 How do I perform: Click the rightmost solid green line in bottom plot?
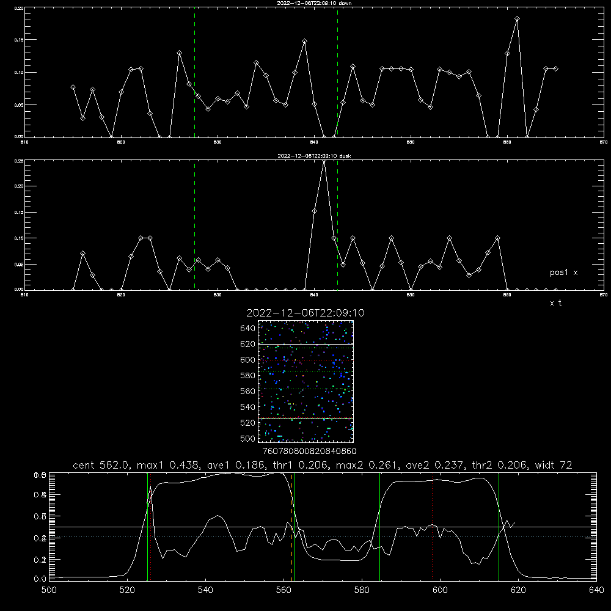tap(499, 526)
